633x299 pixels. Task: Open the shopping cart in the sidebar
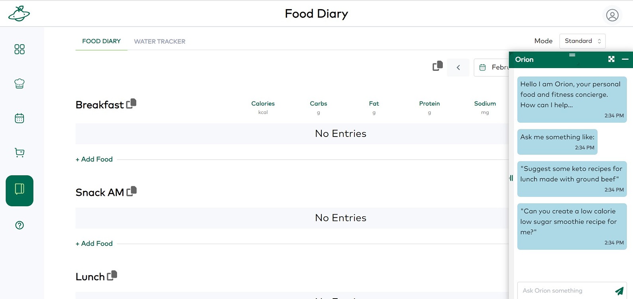click(19, 152)
